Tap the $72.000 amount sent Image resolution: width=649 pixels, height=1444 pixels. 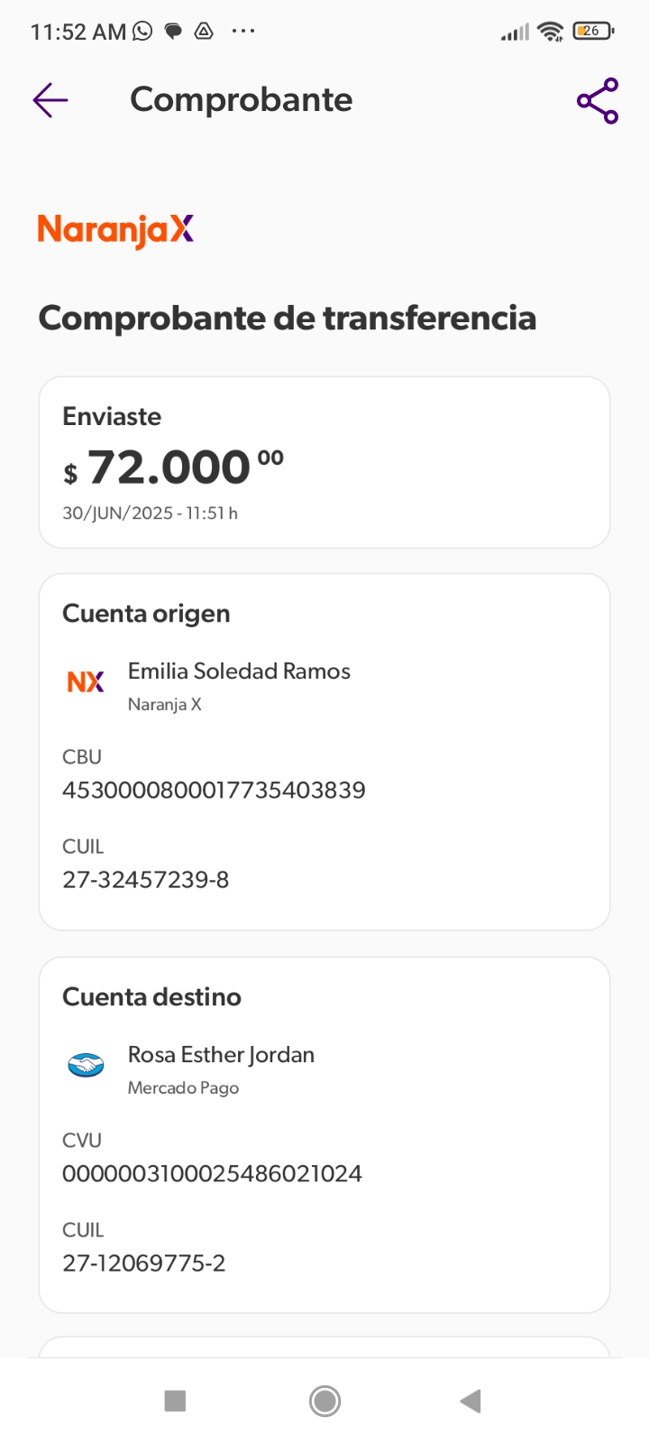point(173,467)
